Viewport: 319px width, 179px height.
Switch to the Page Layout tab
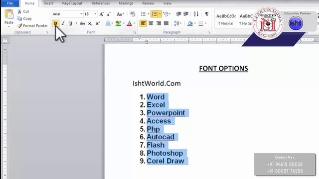pyautogui.click(x=72, y=3)
